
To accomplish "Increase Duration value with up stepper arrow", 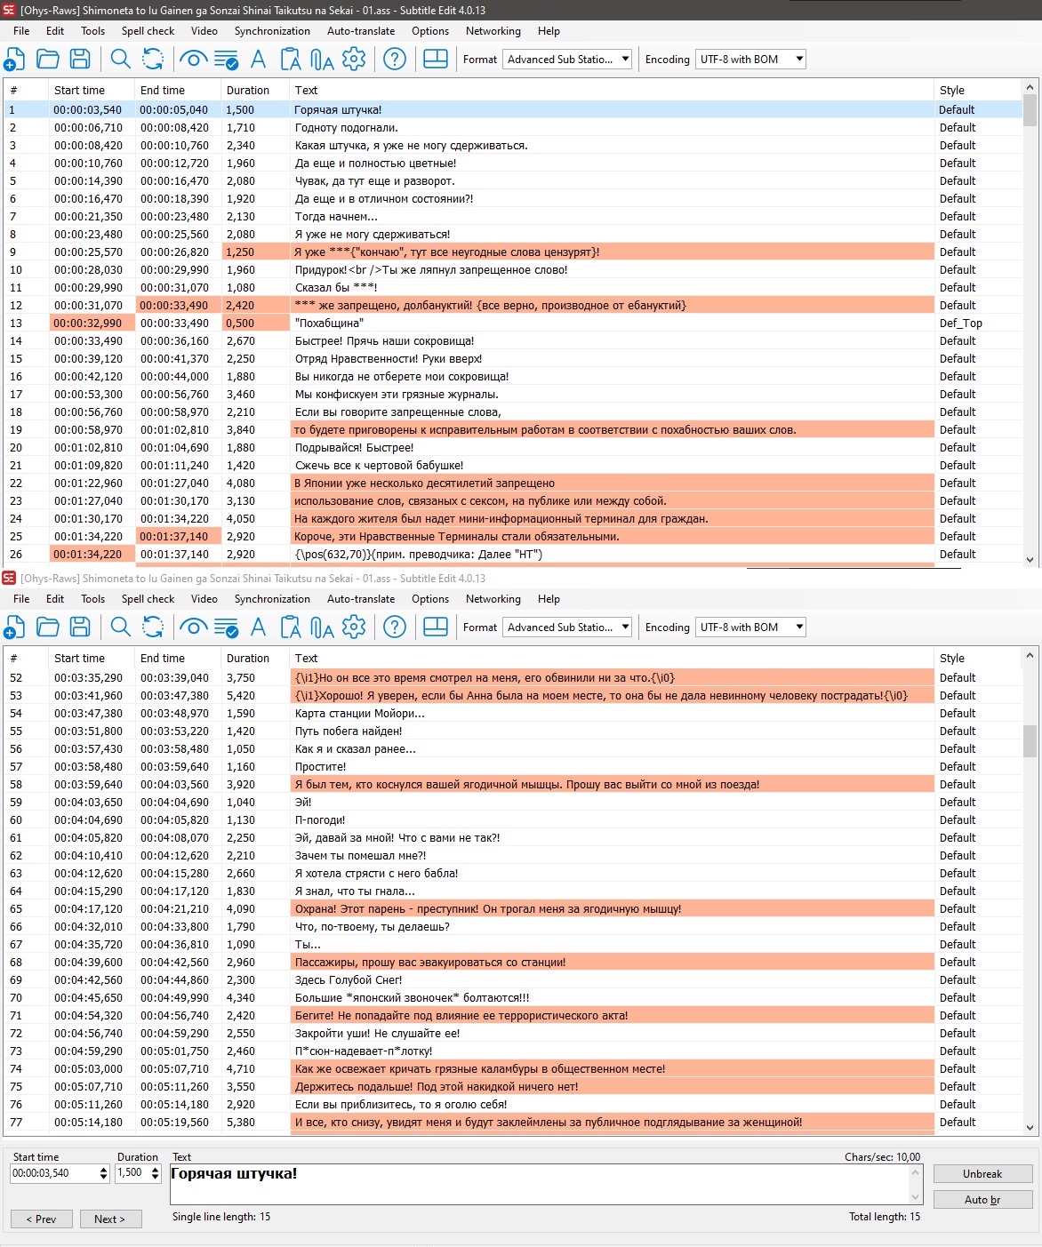I will [155, 1170].
